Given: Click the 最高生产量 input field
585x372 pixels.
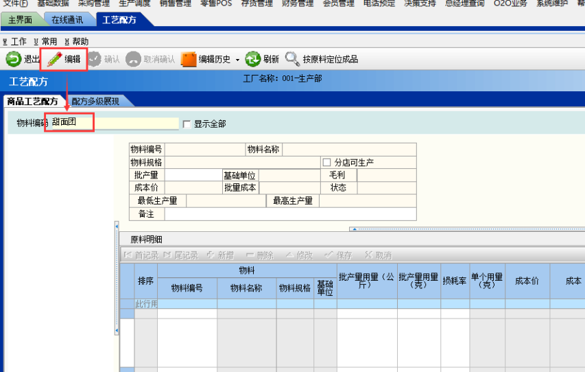Looking at the screenshot, I should (x=368, y=201).
